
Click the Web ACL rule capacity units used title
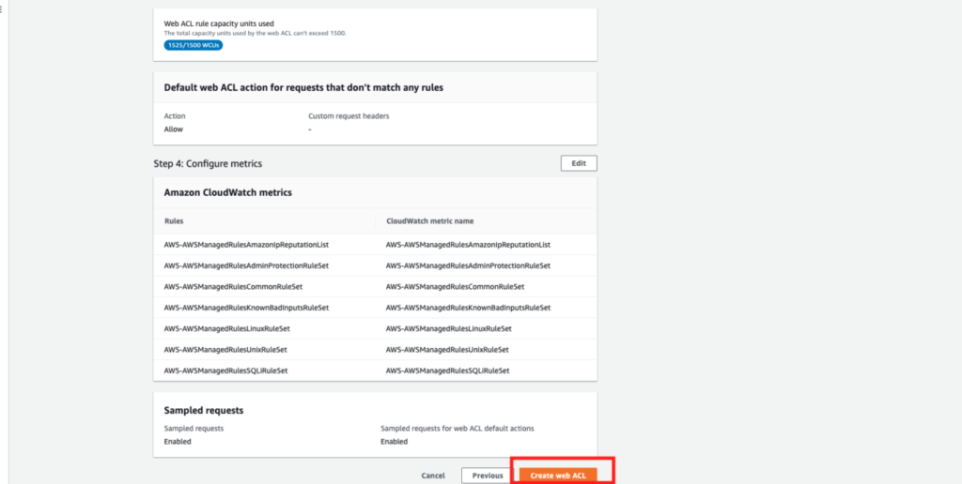click(x=219, y=23)
